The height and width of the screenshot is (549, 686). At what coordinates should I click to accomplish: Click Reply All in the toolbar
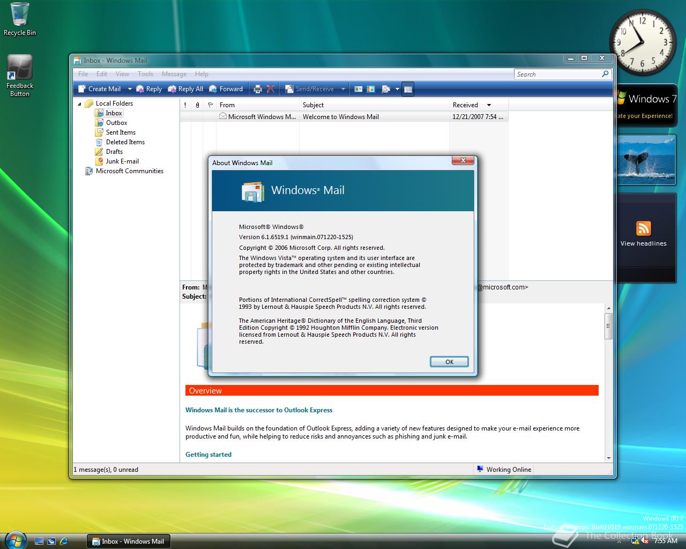click(x=185, y=89)
